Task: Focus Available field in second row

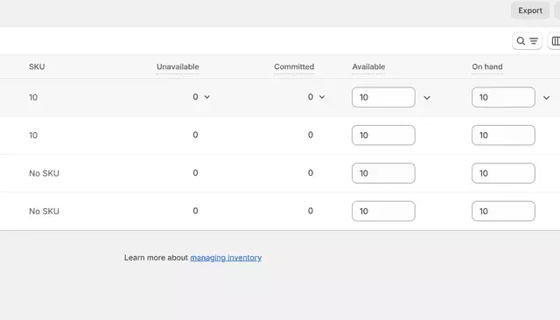Action: pos(383,136)
